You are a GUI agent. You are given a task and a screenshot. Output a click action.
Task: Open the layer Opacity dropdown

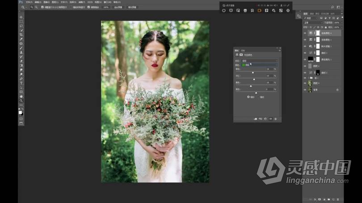click(x=341, y=23)
